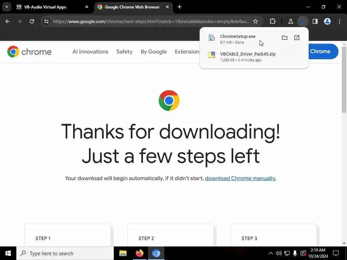
Task: Open Chrome's three-dot menu
Action: point(340,21)
